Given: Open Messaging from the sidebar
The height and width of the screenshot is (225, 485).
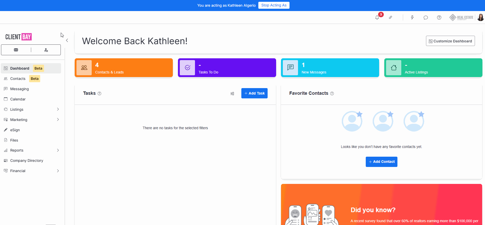Looking at the screenshot, I should 20,89.
